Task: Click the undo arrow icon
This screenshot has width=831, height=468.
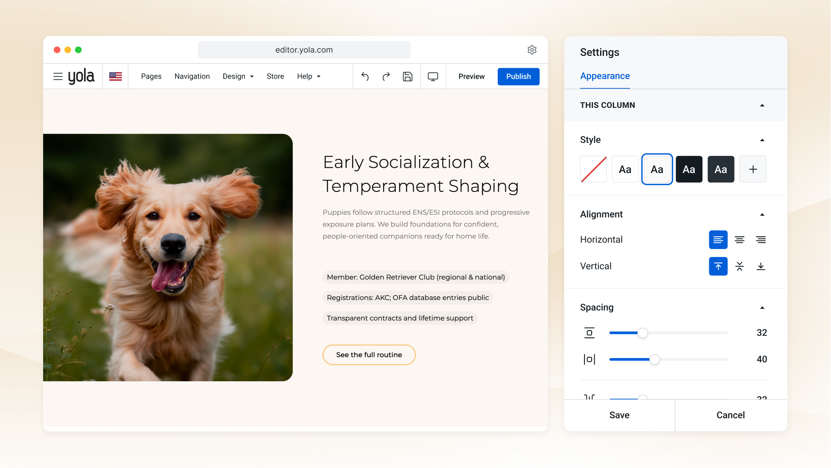Action: pos(365,77)
